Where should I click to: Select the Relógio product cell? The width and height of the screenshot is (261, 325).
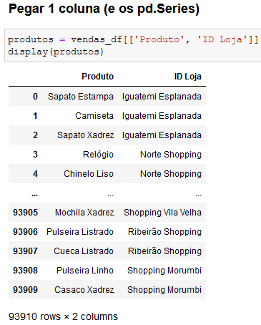click(x=98, y=155)
